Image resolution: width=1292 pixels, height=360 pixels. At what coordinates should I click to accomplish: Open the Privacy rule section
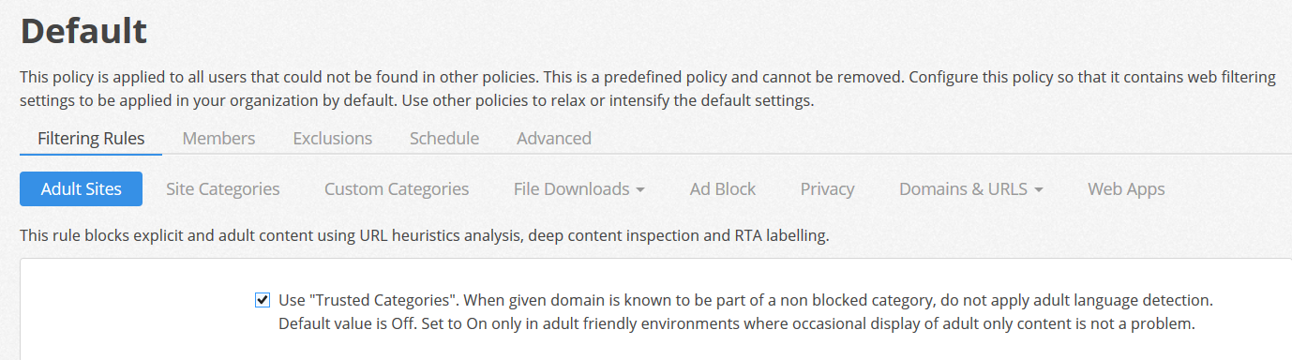point(827,188)
